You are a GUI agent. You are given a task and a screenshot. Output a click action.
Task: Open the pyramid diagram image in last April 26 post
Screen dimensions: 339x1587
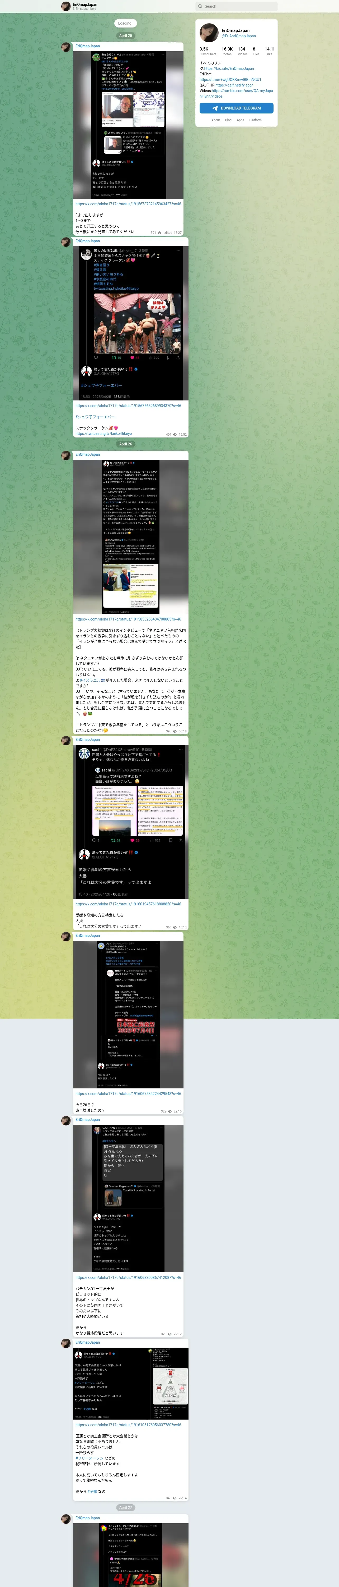point(167,1383)
